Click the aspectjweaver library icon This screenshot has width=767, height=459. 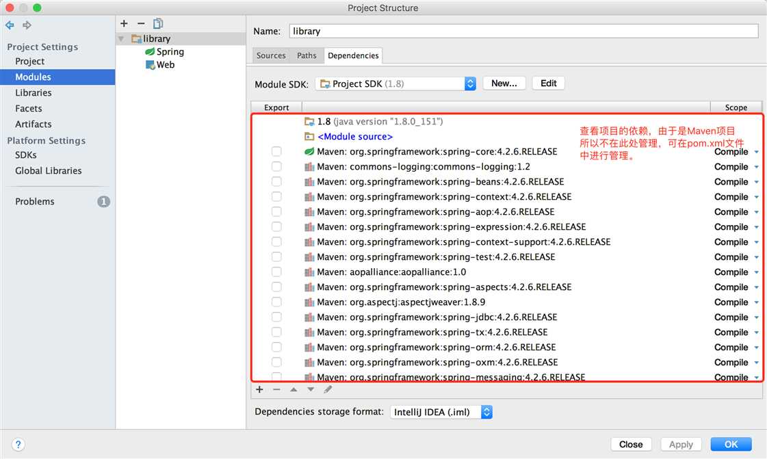tap(309, 302)
